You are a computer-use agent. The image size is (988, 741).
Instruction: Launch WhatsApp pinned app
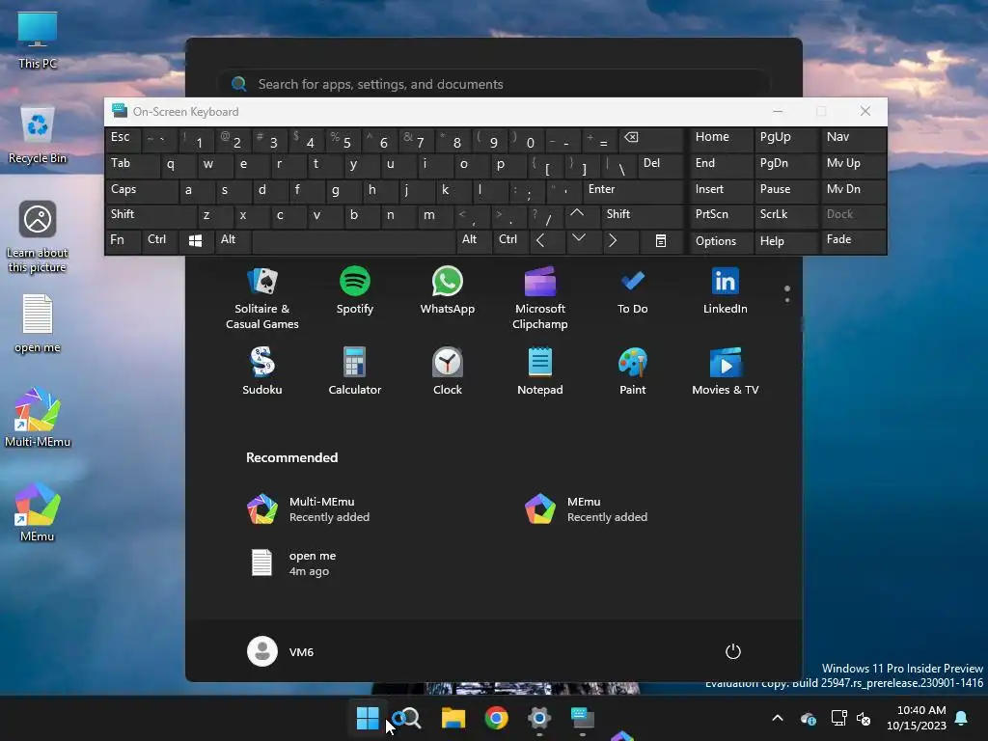coord(448,290)
